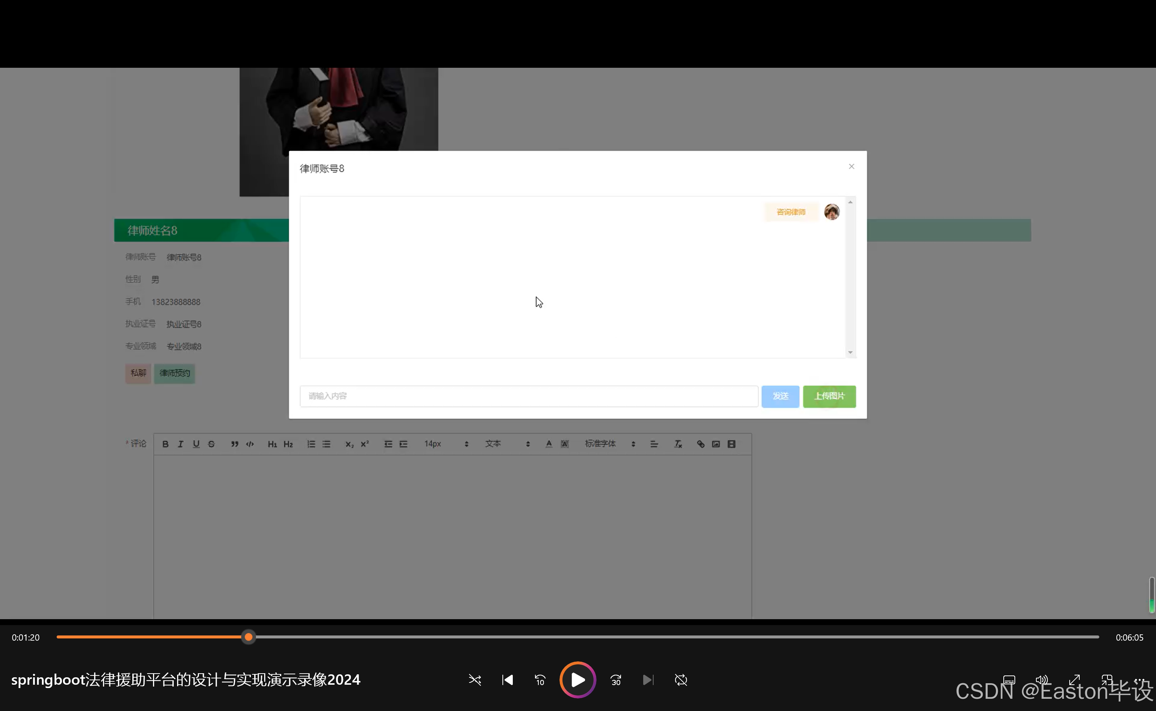Viewport: 1156px width, 711px height.
Task: Insert link in the comment editor
Action: (701, 444)
